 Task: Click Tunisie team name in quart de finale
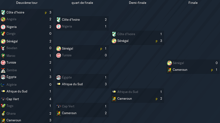[x=67, y=55]
